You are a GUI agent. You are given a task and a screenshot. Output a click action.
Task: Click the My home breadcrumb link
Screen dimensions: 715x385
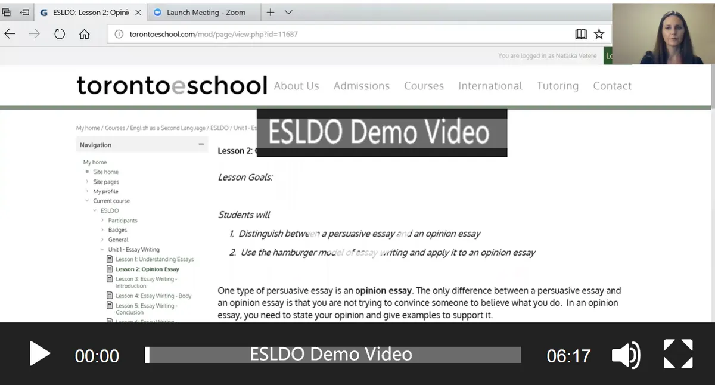coord(87,128)
